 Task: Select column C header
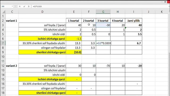12,12
